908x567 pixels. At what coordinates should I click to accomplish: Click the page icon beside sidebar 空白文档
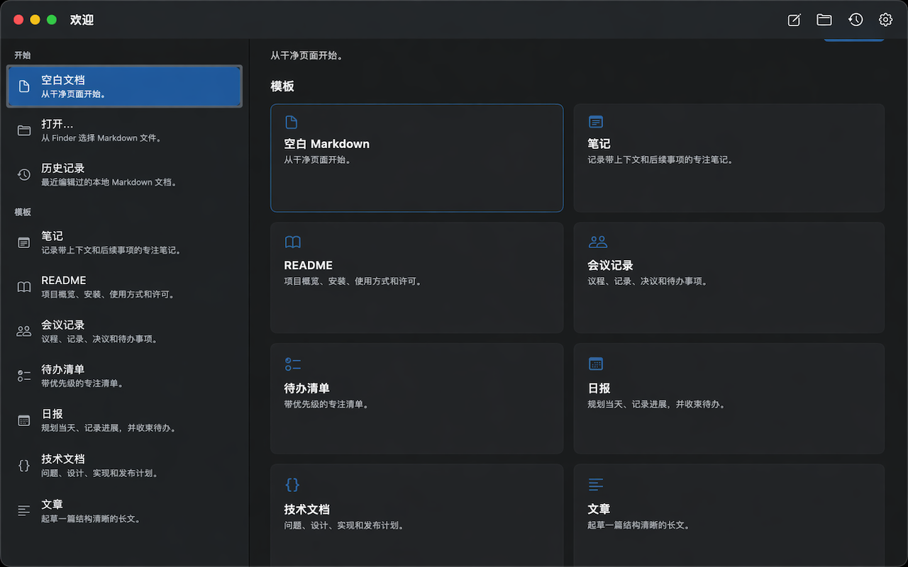pos(24,86)
